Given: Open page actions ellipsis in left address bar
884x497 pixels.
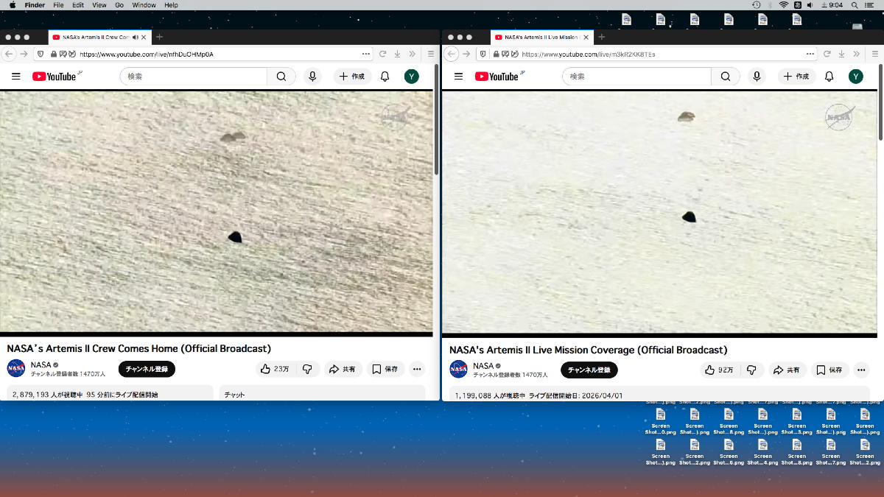Looking at the screenshot, I should 366,54.
